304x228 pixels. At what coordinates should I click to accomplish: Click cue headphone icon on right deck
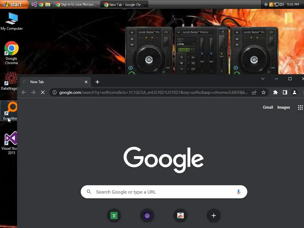271,32
